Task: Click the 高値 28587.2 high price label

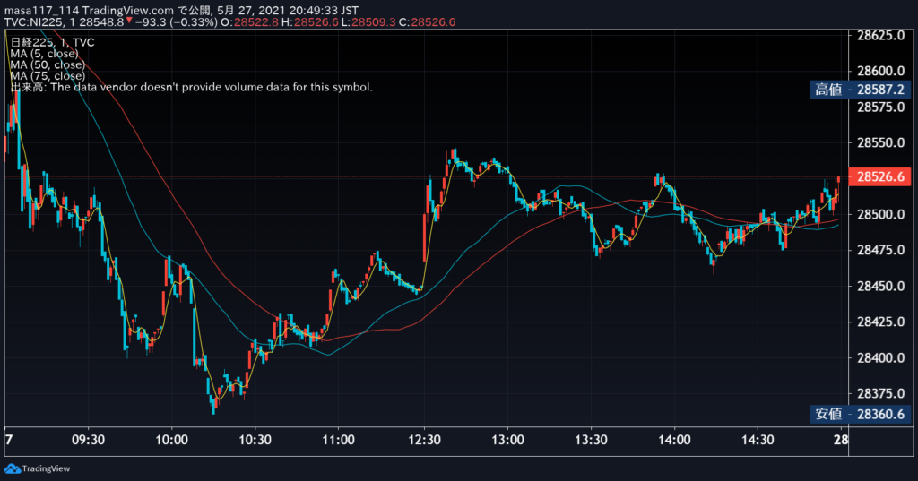Action: click(x=860, y=90)
